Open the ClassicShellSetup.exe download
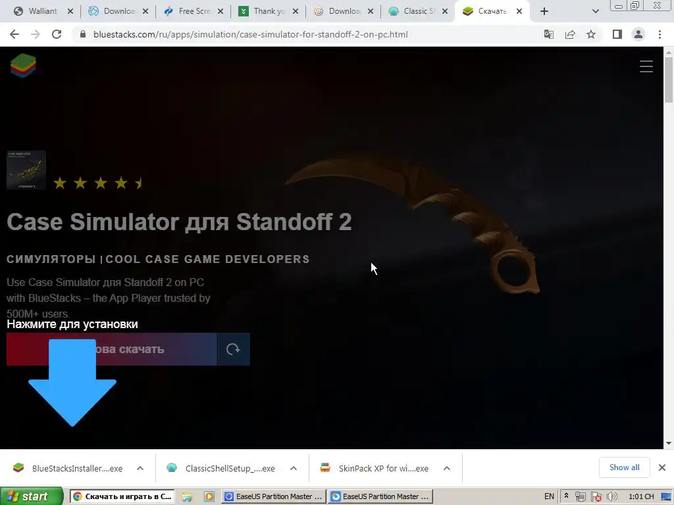 [x=221, y=468]
